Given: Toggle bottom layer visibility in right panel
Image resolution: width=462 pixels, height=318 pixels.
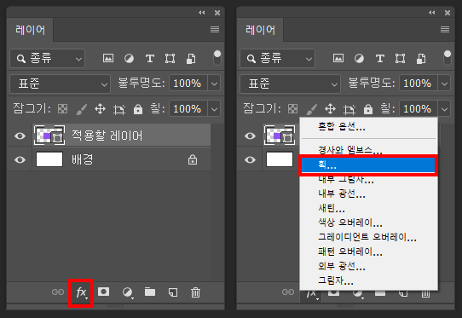Looking at the screenshot, I should click(250, 159).
